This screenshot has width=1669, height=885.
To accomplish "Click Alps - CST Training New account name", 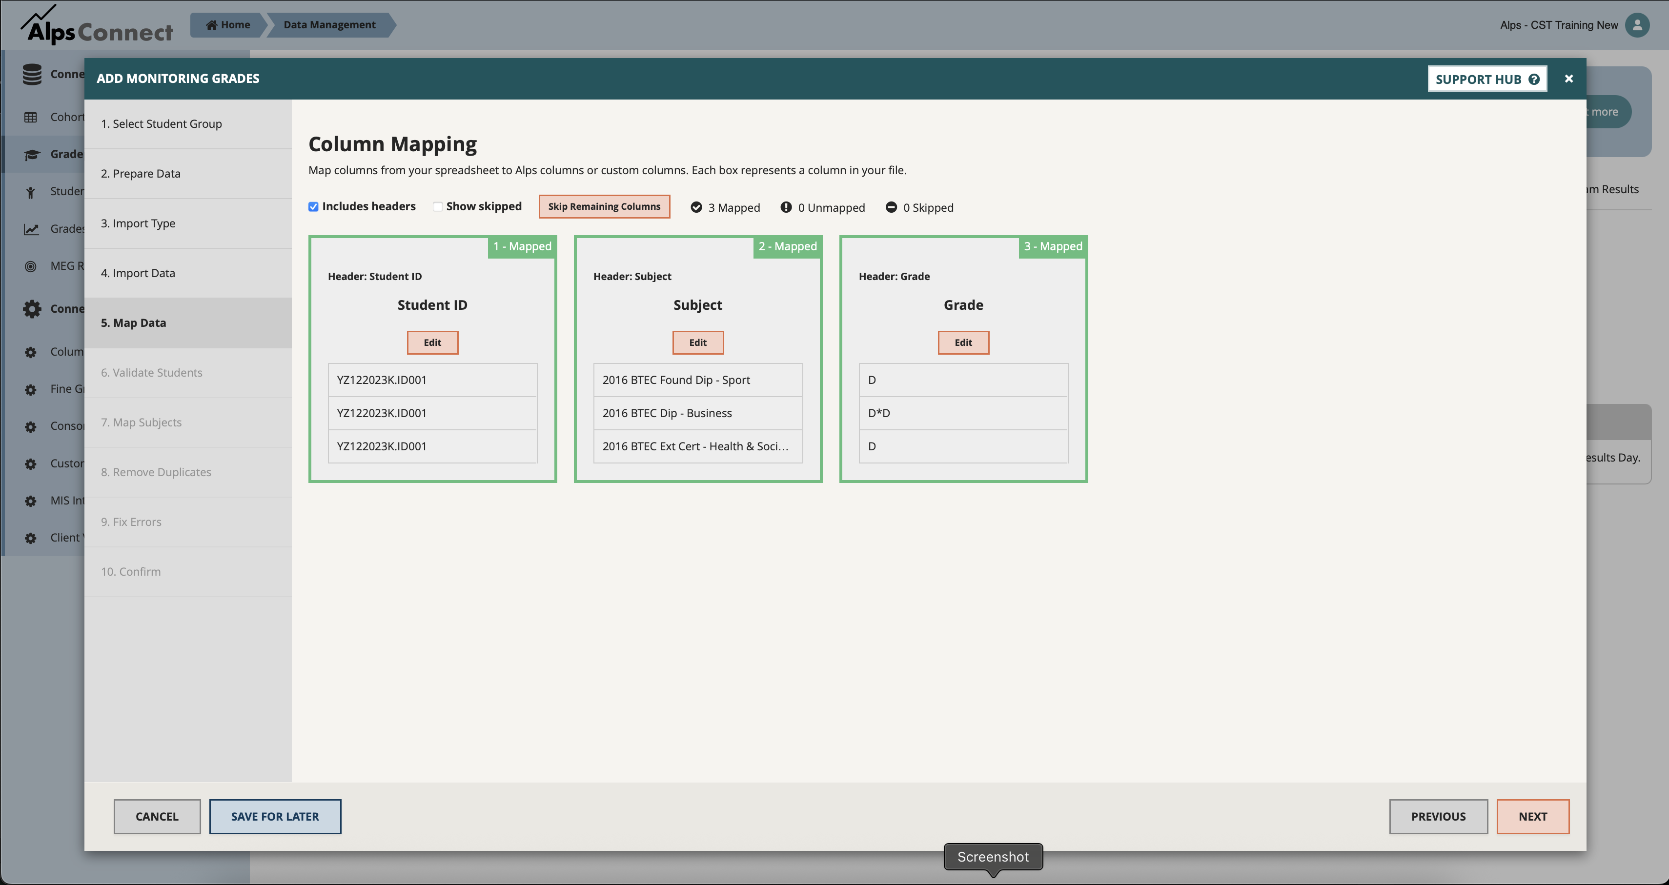I will [x=1559, y=25].
